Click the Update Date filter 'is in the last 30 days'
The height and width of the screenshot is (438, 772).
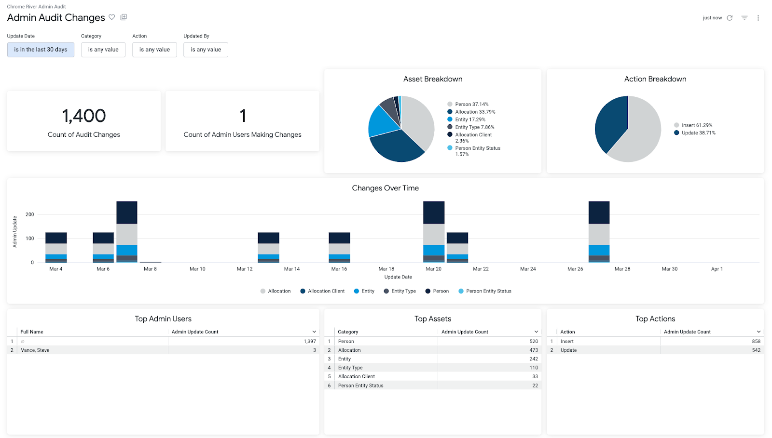[x=41, y=49]
